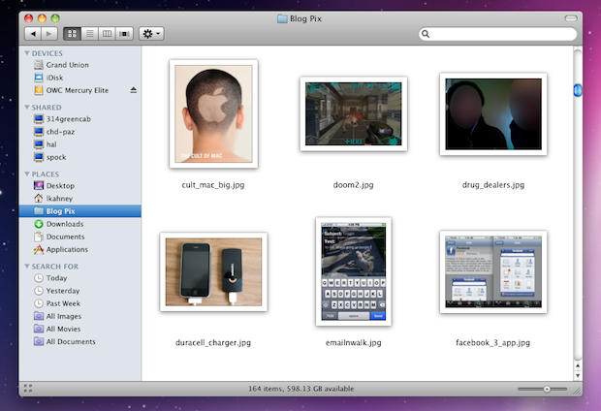The height and width of the screenshot is (411, 601).
Task: Switch to Cover Flow view
Action: (x=124, y=33)
